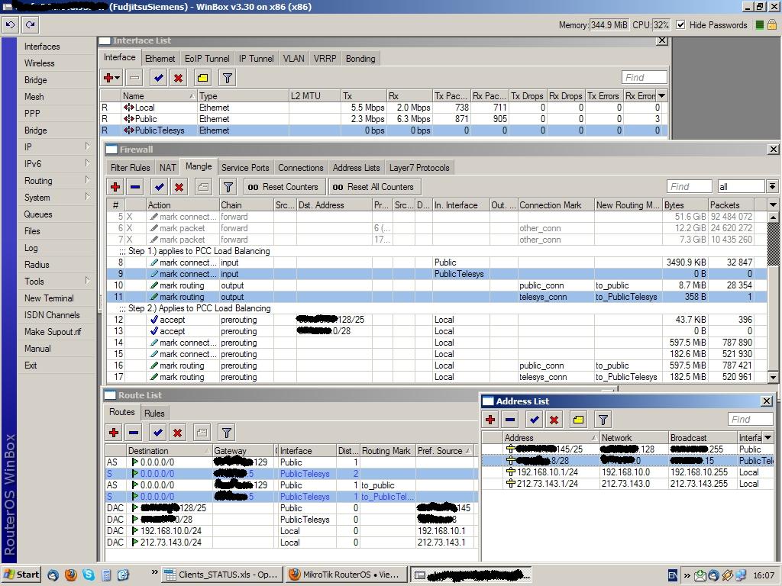Open the Interface List column selector dropdown
The width and height of the screenshot is (782, 586).
pos(661,96)
